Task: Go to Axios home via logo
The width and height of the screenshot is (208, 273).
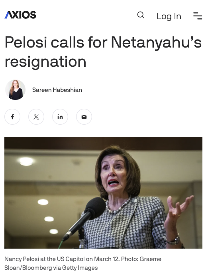Action: [x=20, y=15]
